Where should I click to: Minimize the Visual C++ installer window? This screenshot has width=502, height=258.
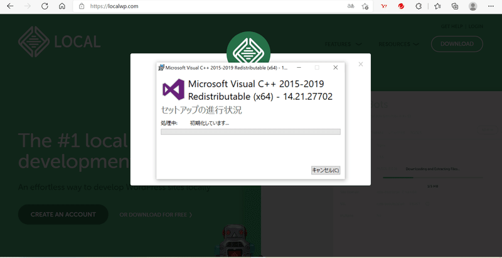[299, 68]
